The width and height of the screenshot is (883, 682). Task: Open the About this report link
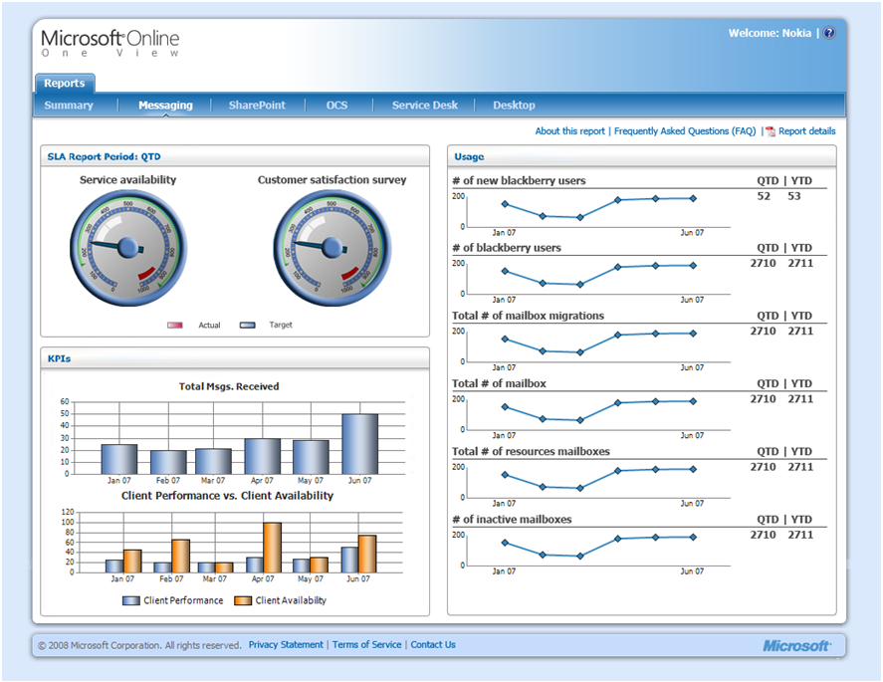click(569, 131)
